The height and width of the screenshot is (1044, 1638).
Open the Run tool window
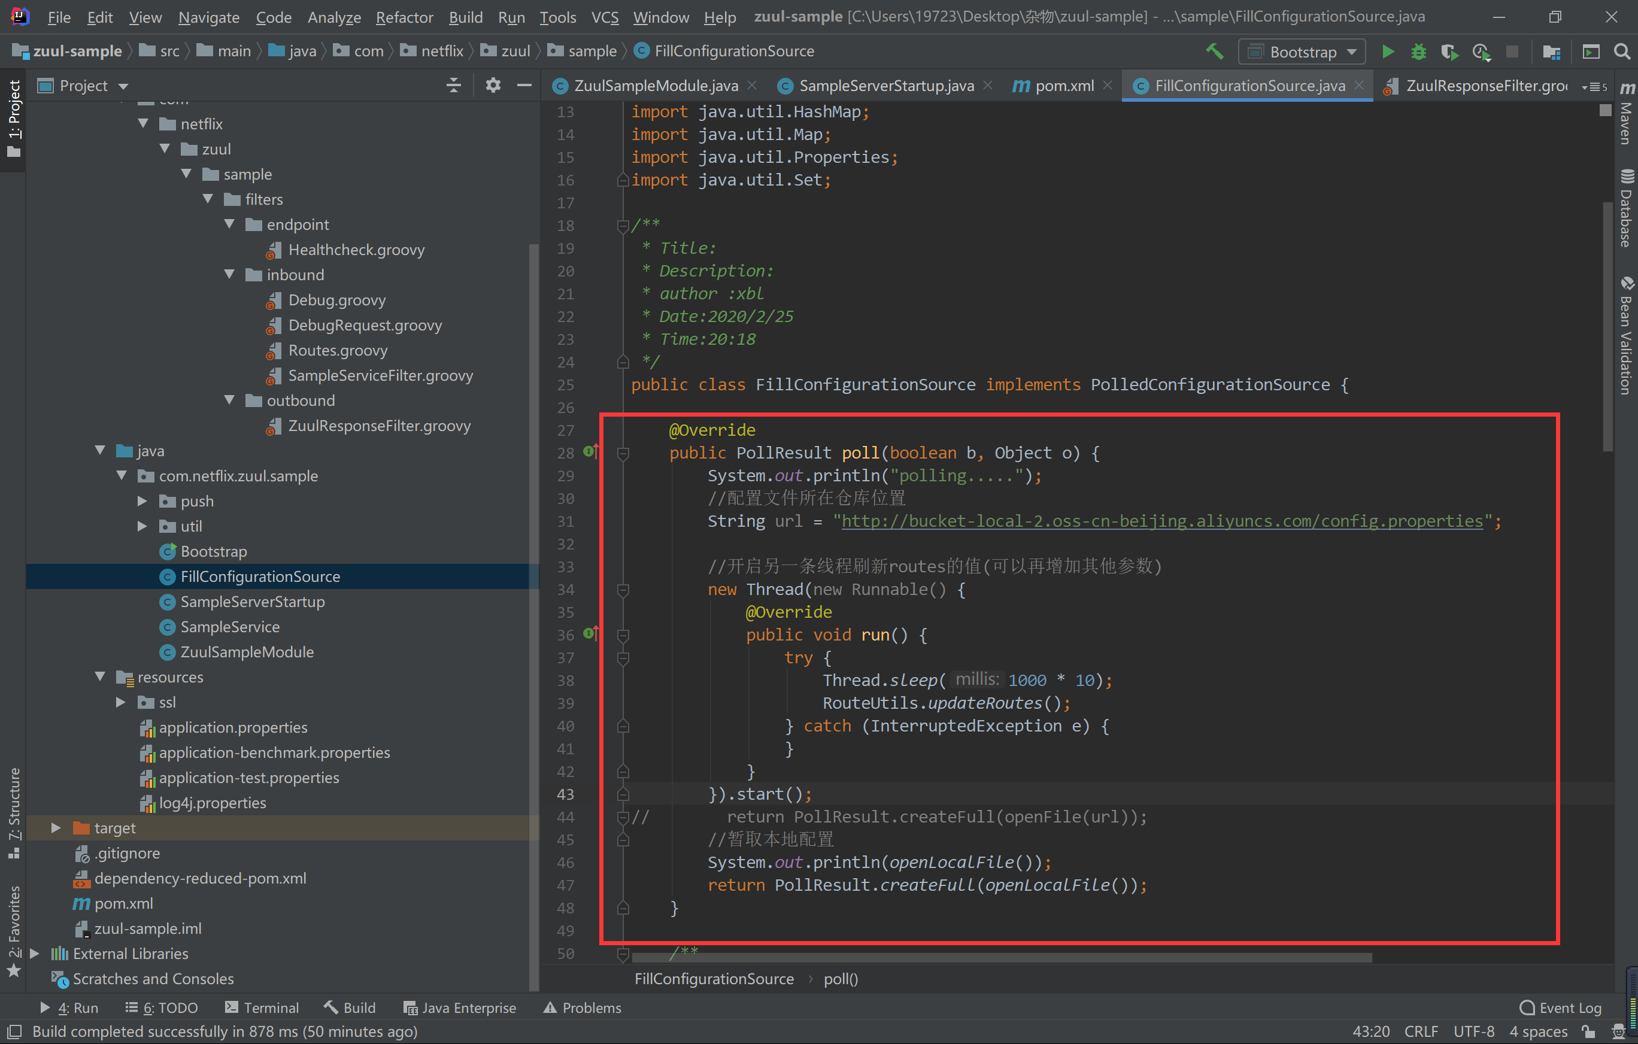tap(69, 1008)
